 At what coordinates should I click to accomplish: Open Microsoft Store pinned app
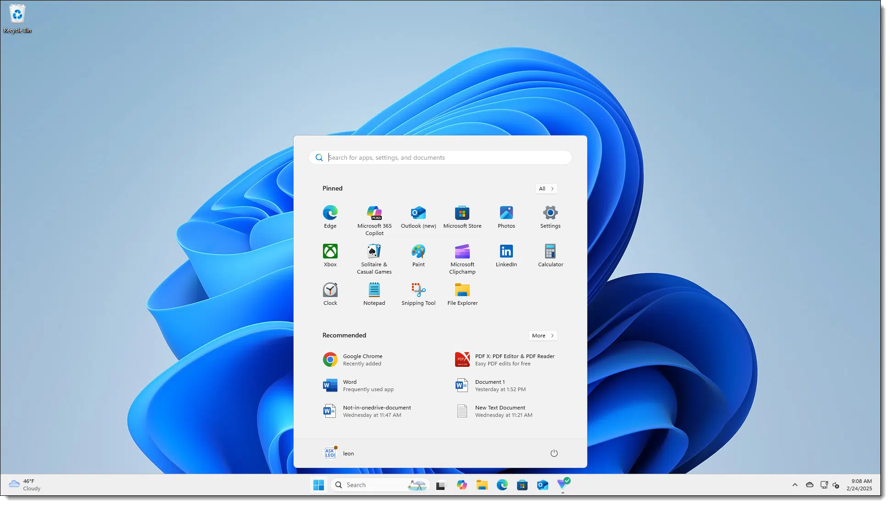[462, 217]
